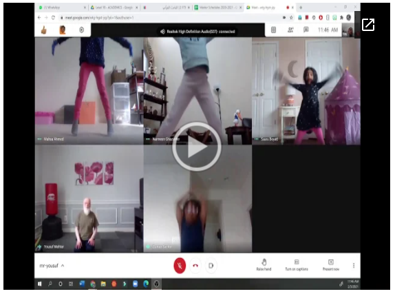Screen dimensions: 395x296
Task: Click Chrome profile avatar icon
Action: [x=349, y=17]
